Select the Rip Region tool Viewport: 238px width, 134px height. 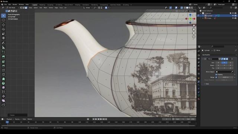click(x=3, y=105)
